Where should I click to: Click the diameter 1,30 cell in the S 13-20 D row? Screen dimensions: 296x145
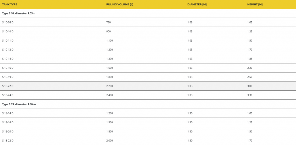point(190,131)
